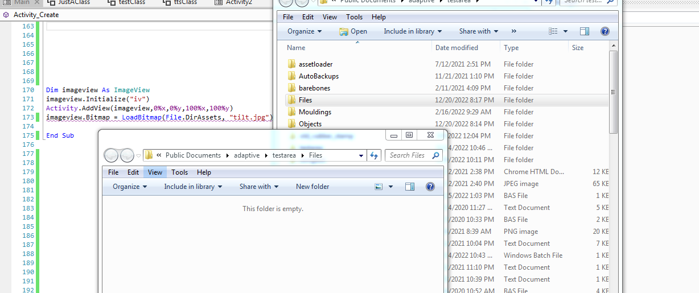
Task: Switch to the ttsClass tab in the IDE
Action: tap(181, 2)
